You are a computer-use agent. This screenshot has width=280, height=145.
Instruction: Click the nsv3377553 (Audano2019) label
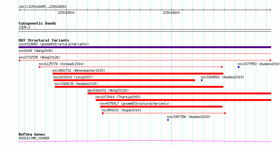coord(259,64)
